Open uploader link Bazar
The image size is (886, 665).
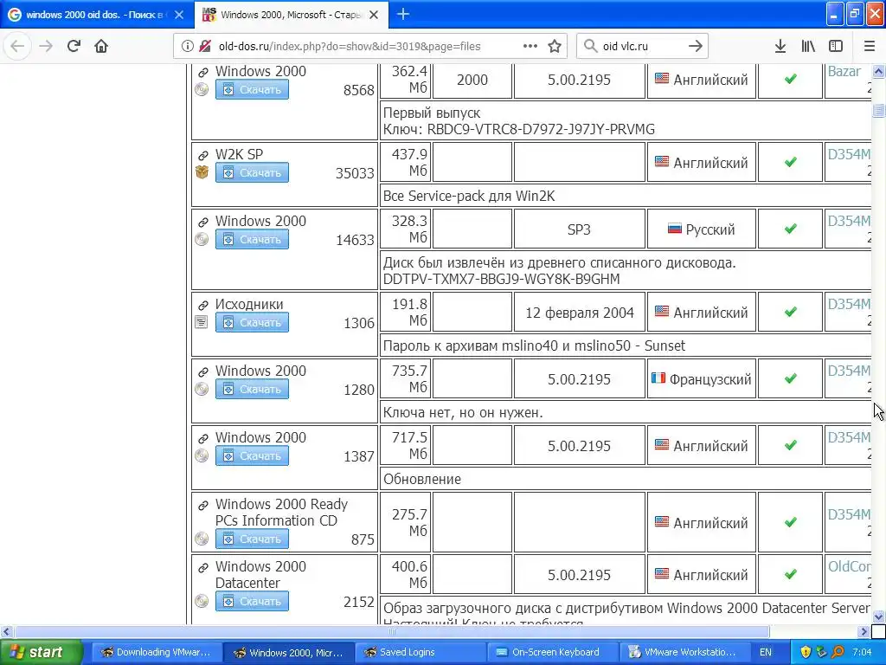tap(844, 71)
